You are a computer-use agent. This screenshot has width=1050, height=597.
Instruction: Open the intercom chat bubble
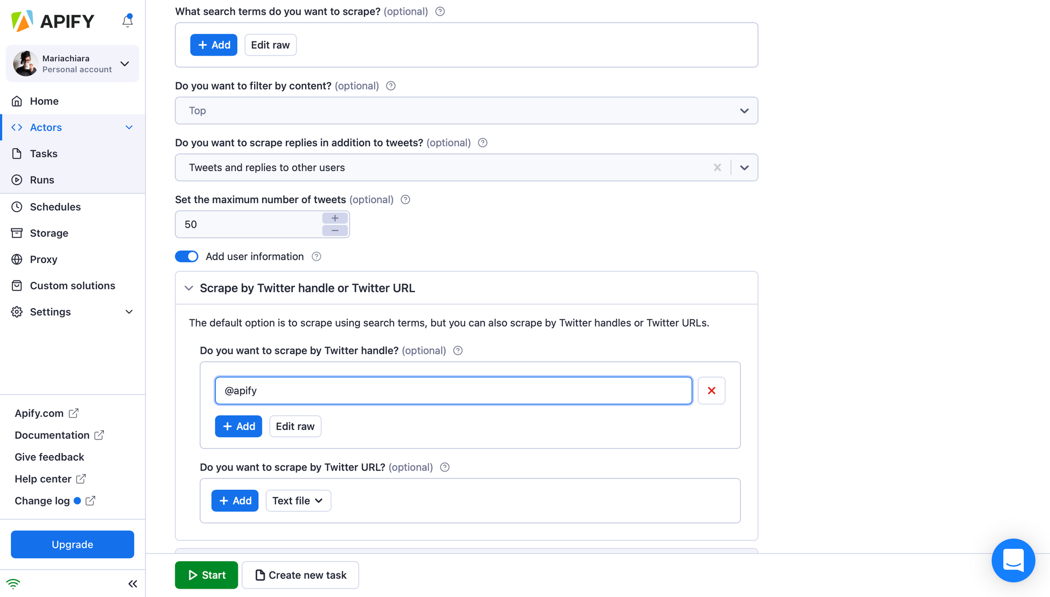pos(1013,560)
